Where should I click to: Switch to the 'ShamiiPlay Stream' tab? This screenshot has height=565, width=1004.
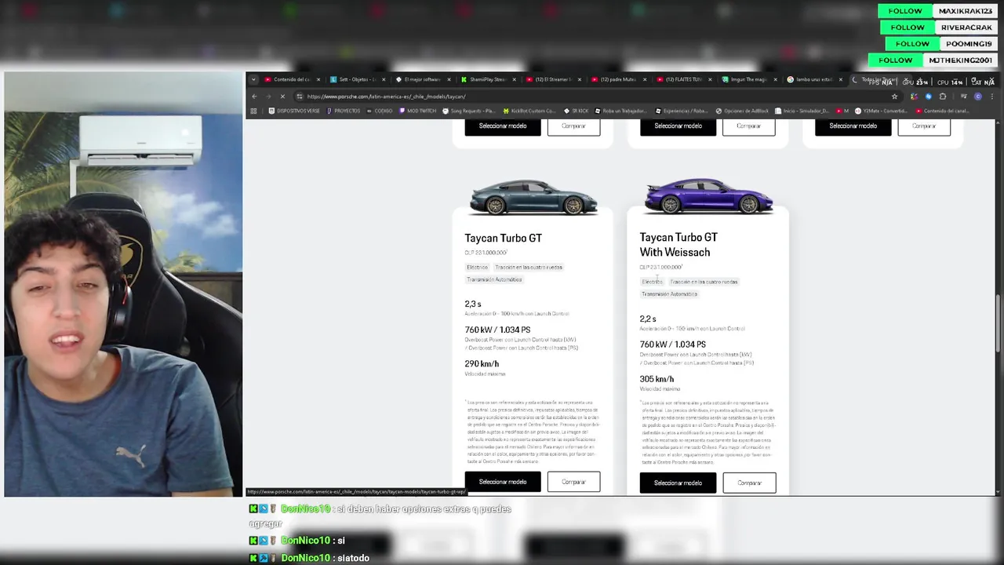(488, 79)
